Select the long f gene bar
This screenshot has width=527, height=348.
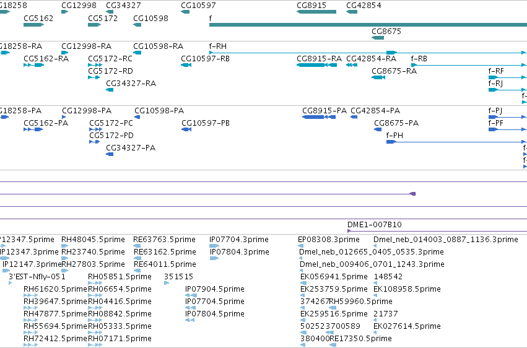tap(368, 25)
